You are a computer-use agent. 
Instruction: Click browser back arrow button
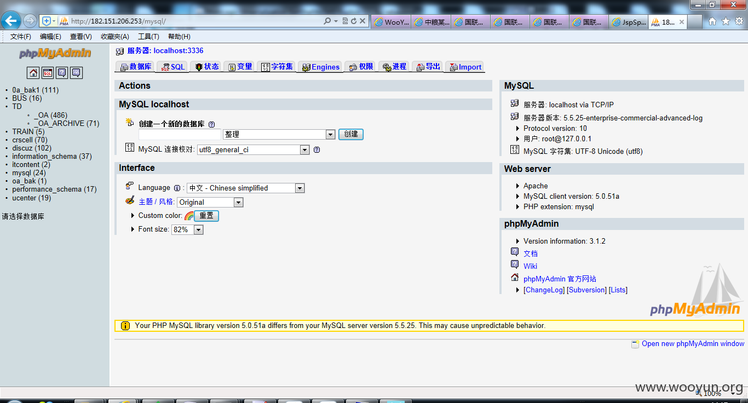tap(11, 21)
